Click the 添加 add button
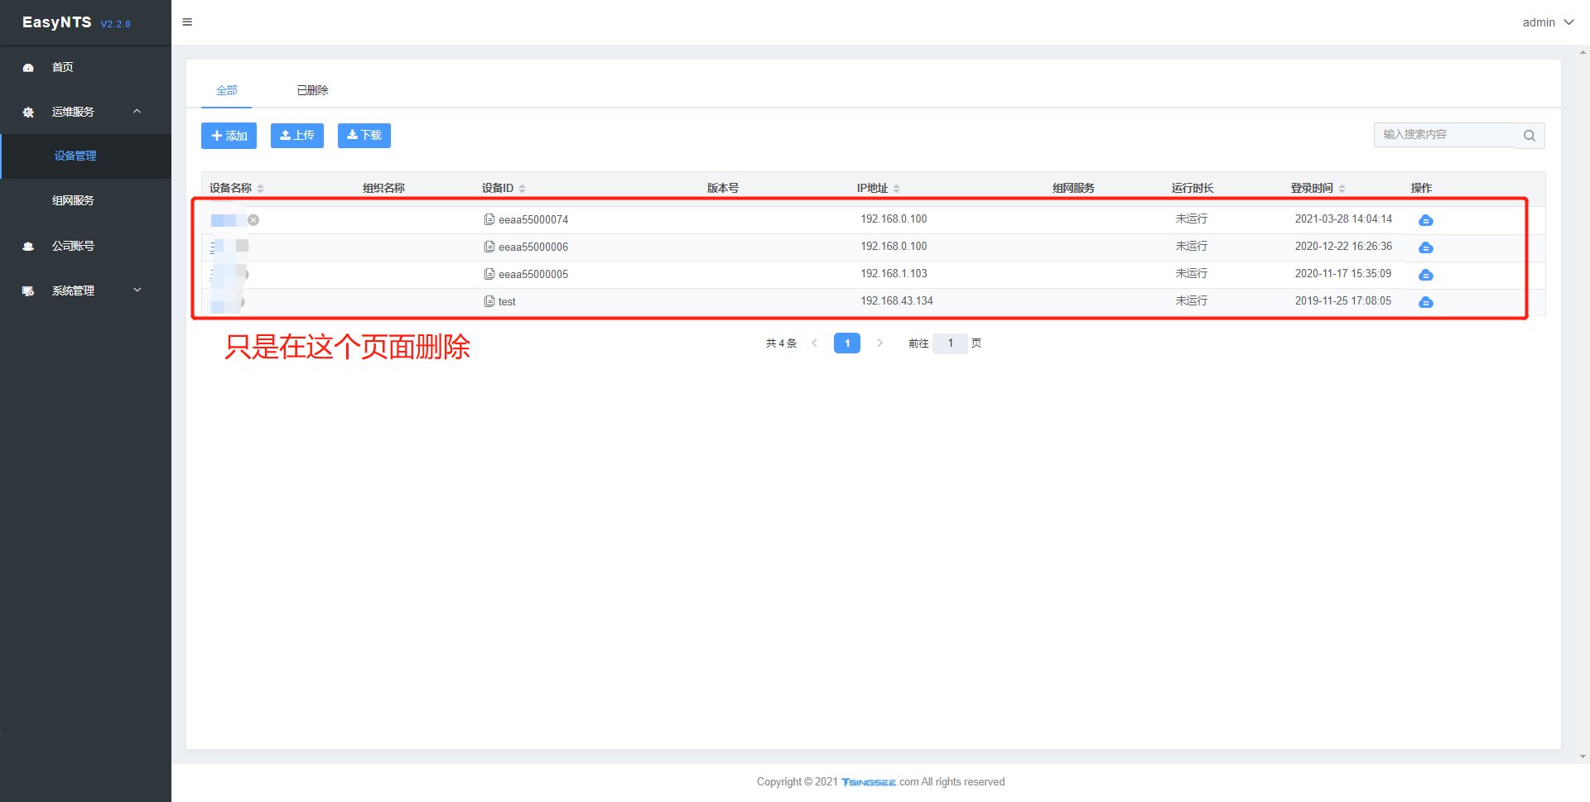The image size is (1590, 802). [229, 136]
